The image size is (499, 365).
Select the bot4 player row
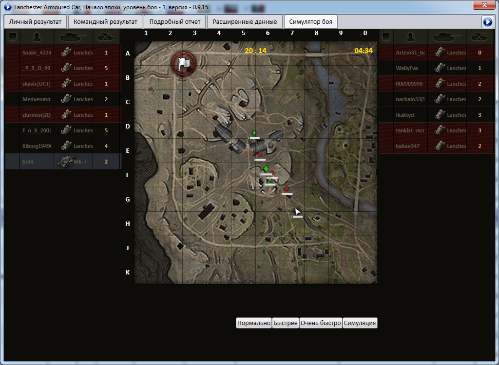tap(63, 162)
